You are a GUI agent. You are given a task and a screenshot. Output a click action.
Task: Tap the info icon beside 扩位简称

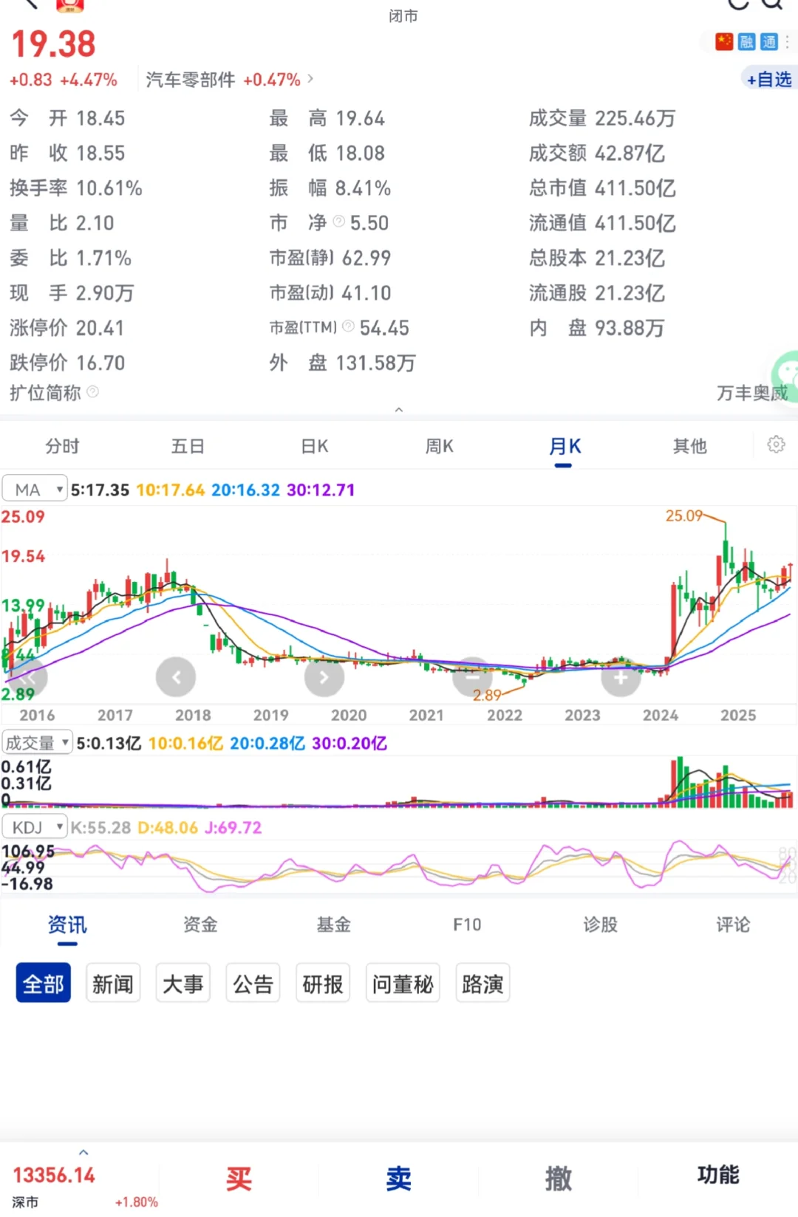point(92,391)
